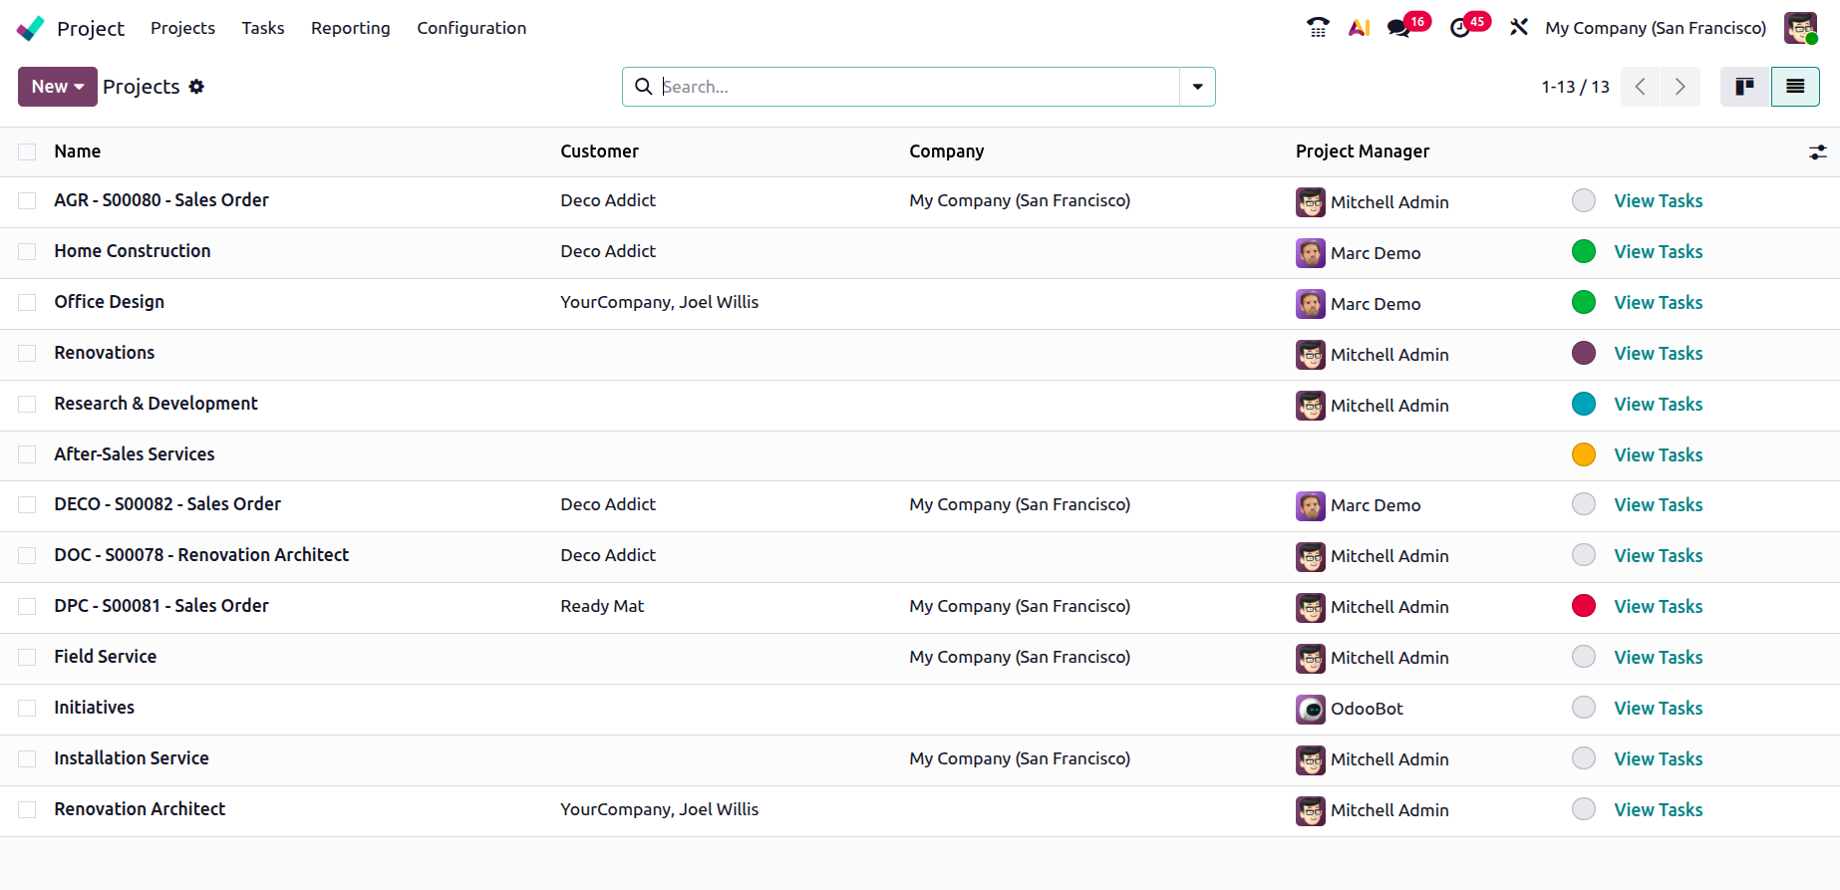The image size is (1840, 890).
Task: Open the Reporting menu
Action: click(x=350, y=28)
